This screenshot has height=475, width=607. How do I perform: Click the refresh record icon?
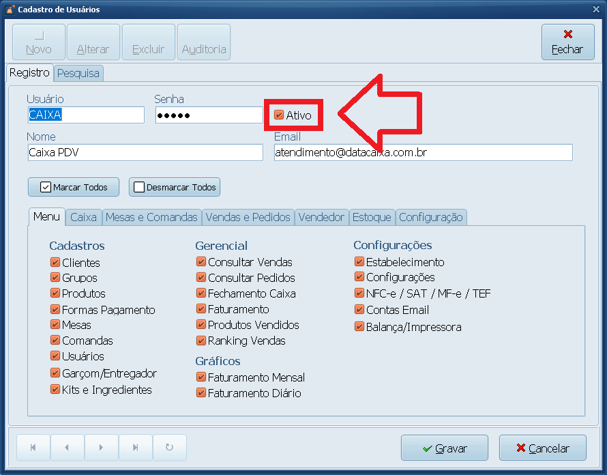coord(169,448)
